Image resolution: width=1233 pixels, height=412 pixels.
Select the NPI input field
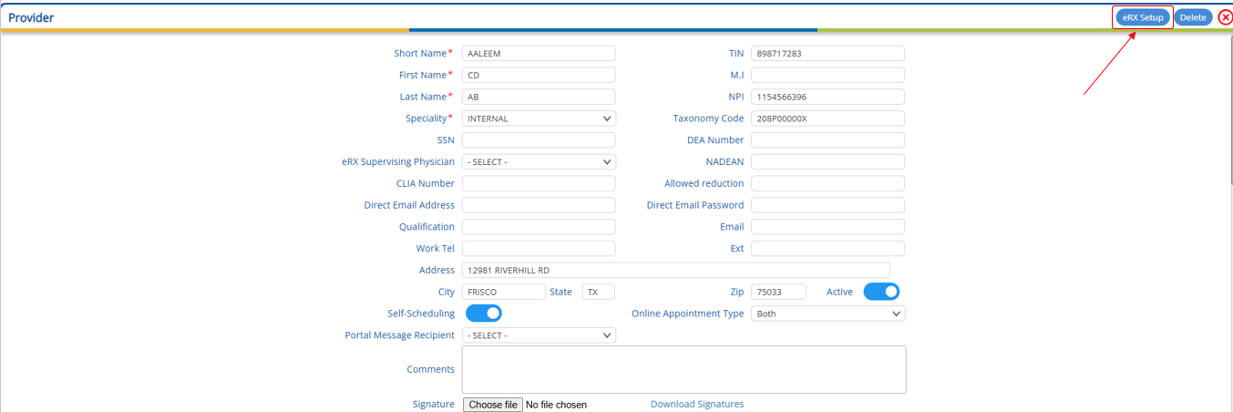point(827,97)
